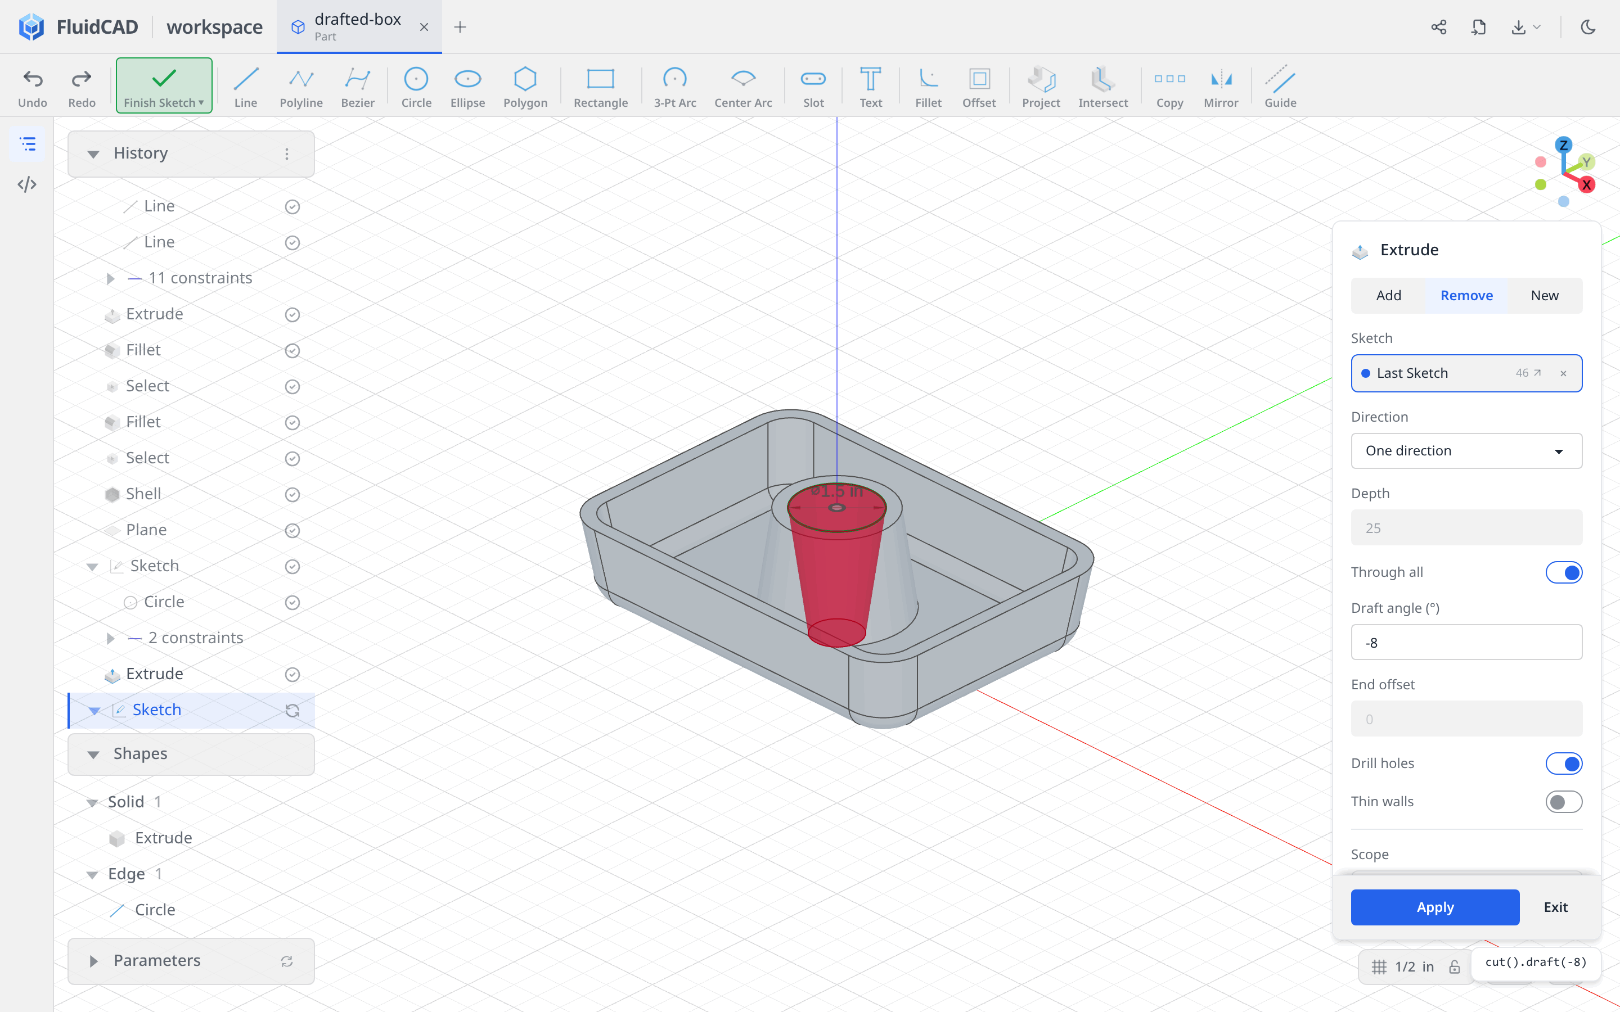Click the Undo button
The image size is (1620, 1012).
(32, 87)
